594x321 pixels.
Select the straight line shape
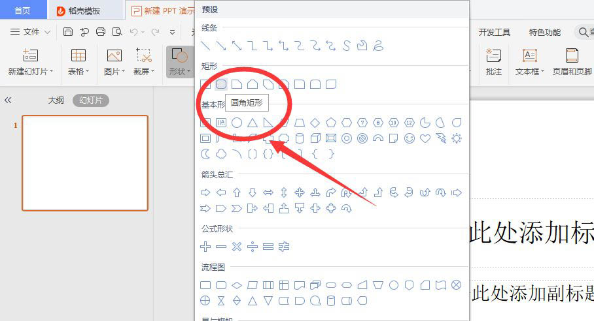click(205, 46)
